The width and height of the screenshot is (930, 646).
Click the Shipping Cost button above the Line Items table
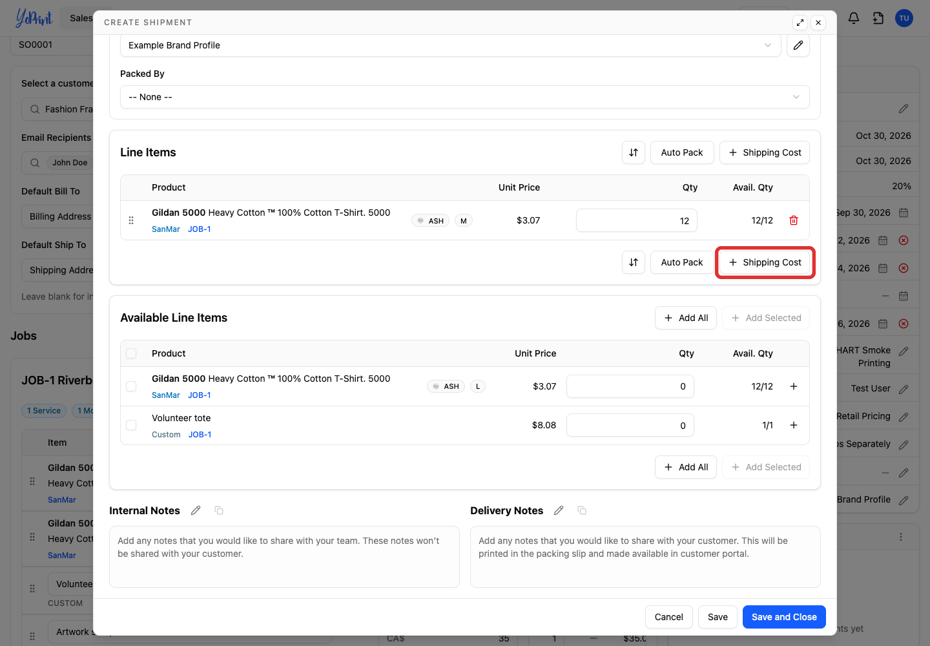765,152
